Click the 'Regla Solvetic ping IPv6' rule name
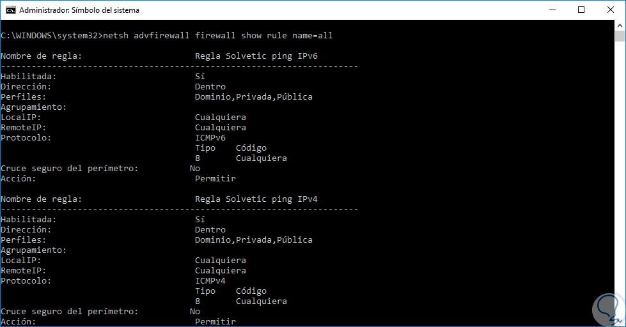The width and height of the screenshot is (626, 327). coord(256,56)
